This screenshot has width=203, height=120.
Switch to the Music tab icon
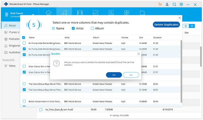pyautogui.click(x=64, y=12)
